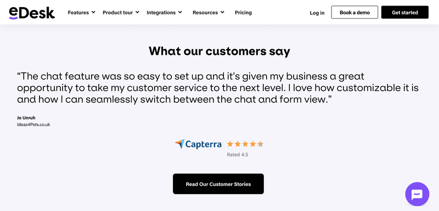Click the Capterra logo
The height and width of the screenshot is (211, 439).
[198, 144]
